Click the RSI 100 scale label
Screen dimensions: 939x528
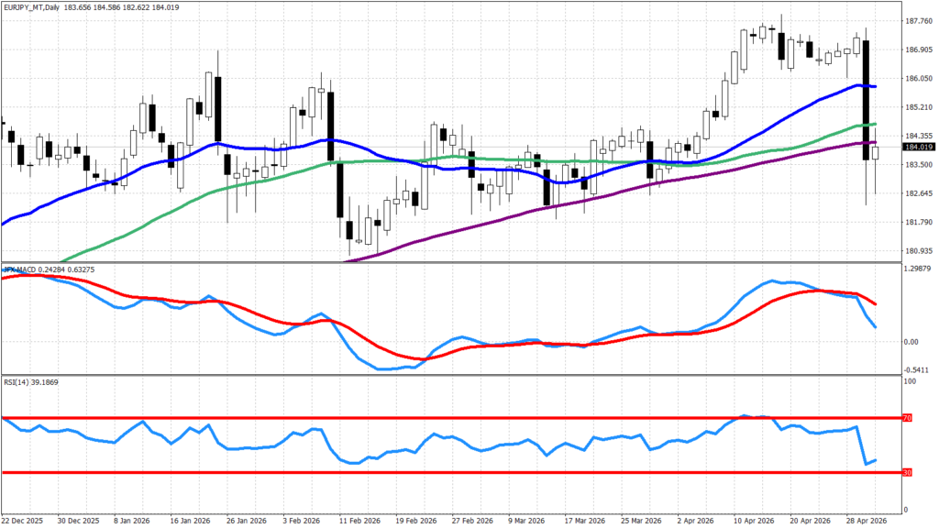point(909,381)
